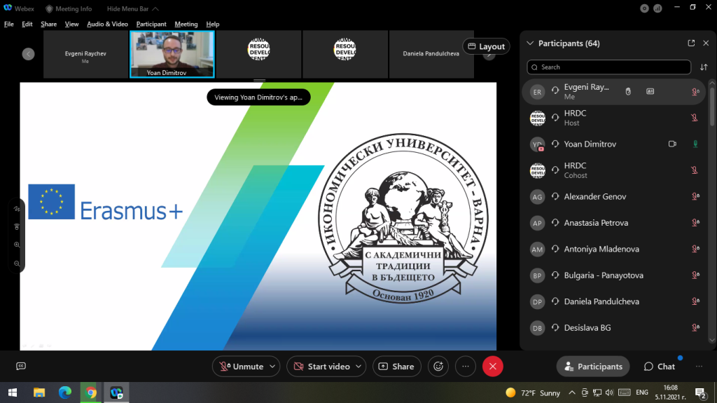
Task: Open the Layout options
Action: (486, 46)
